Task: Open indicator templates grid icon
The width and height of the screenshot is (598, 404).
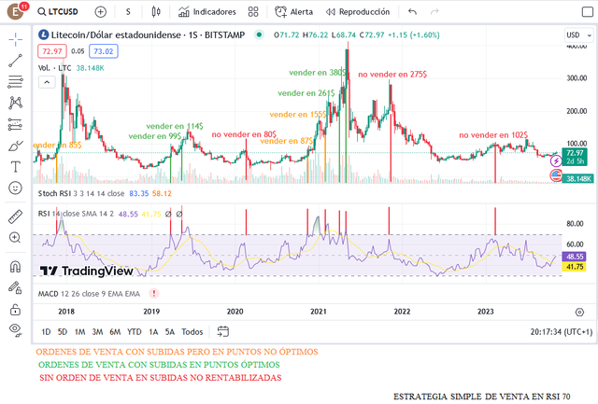Action: click(x=253, y=12)
